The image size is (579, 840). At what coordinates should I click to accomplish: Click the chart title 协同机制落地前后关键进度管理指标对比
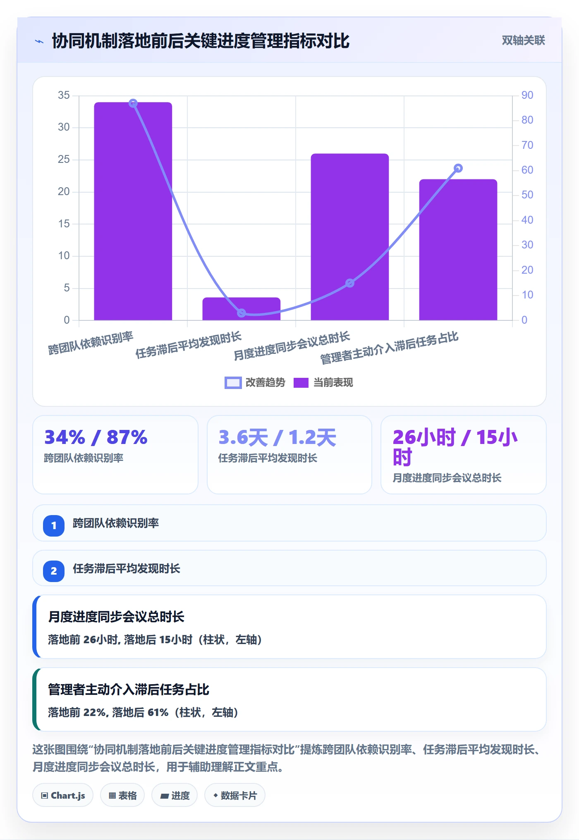tap(201, 41)
